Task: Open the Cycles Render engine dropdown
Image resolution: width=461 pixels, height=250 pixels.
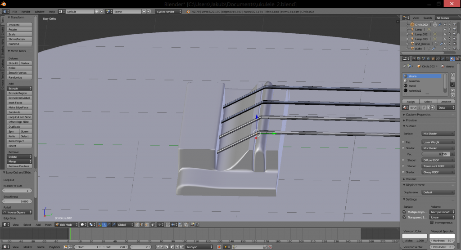Action: [168, 12]
